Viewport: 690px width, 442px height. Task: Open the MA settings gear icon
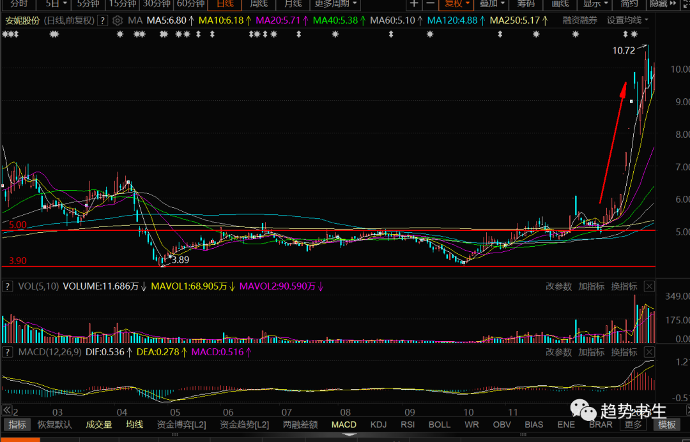118,20
